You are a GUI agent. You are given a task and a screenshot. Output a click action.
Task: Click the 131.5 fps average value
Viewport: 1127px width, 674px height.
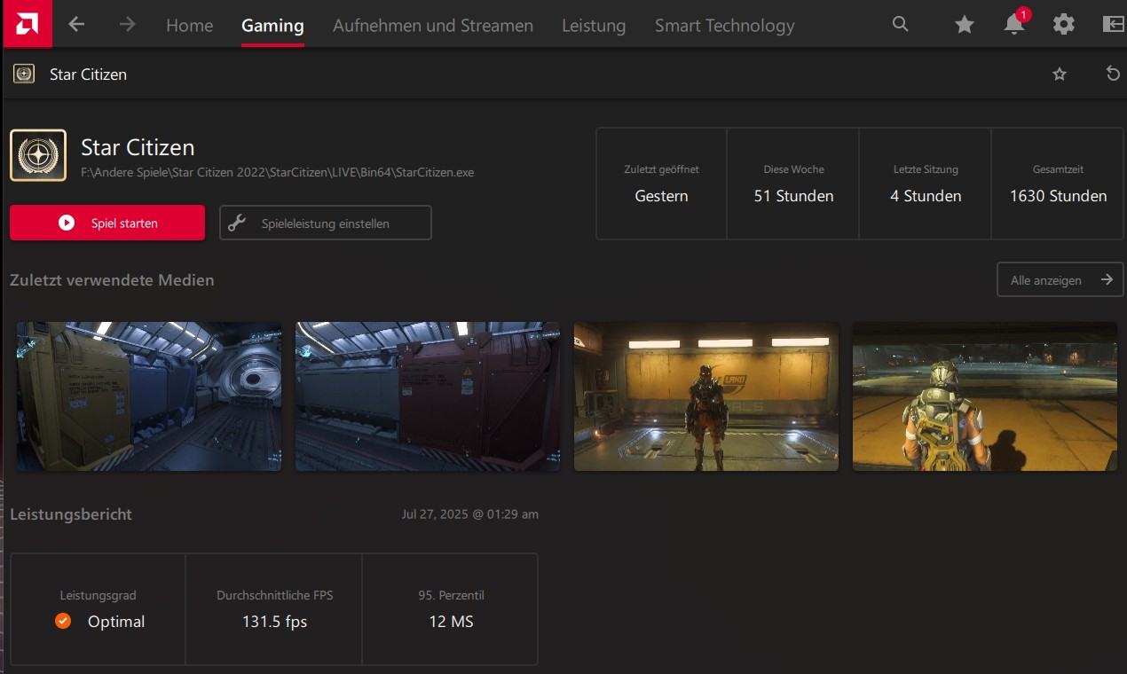click(x=274, y=622)
